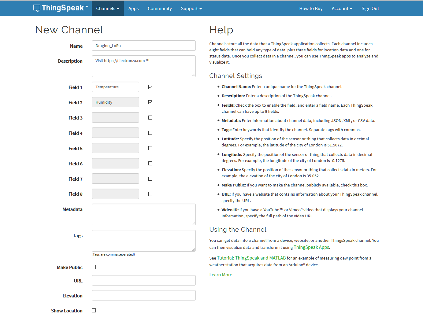
Task: Go to the Apps menu item
Action: pyautogui.click(x=133, y=8)
